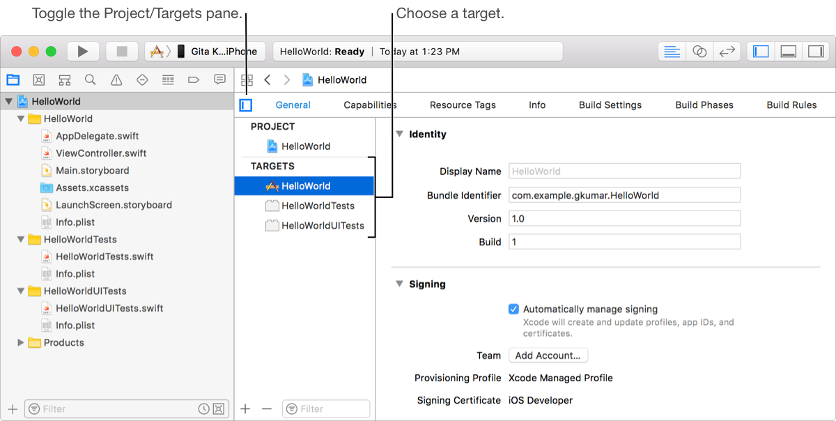This screenshot has width=836, height=421.
Task: Open the Find navigator magnifier icon
Action: pyautogui.click(x=91, y=79)
